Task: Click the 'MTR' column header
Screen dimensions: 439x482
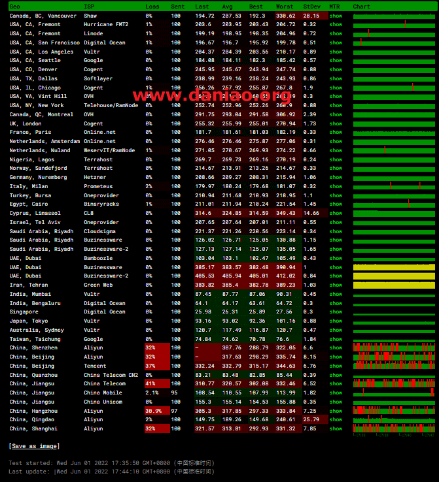Action: [x=334, y=7]
